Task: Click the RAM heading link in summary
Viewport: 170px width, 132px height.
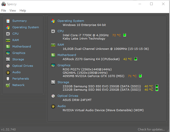Action: (x=61, y=45)
